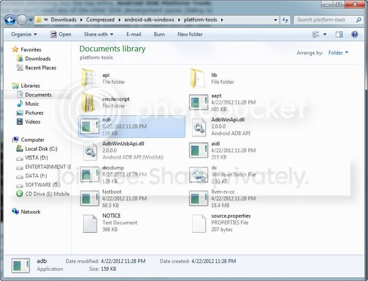Select Local Disk (C:) in navigation pane
Screen dimensions: 368x281
(x=41, y=149)
